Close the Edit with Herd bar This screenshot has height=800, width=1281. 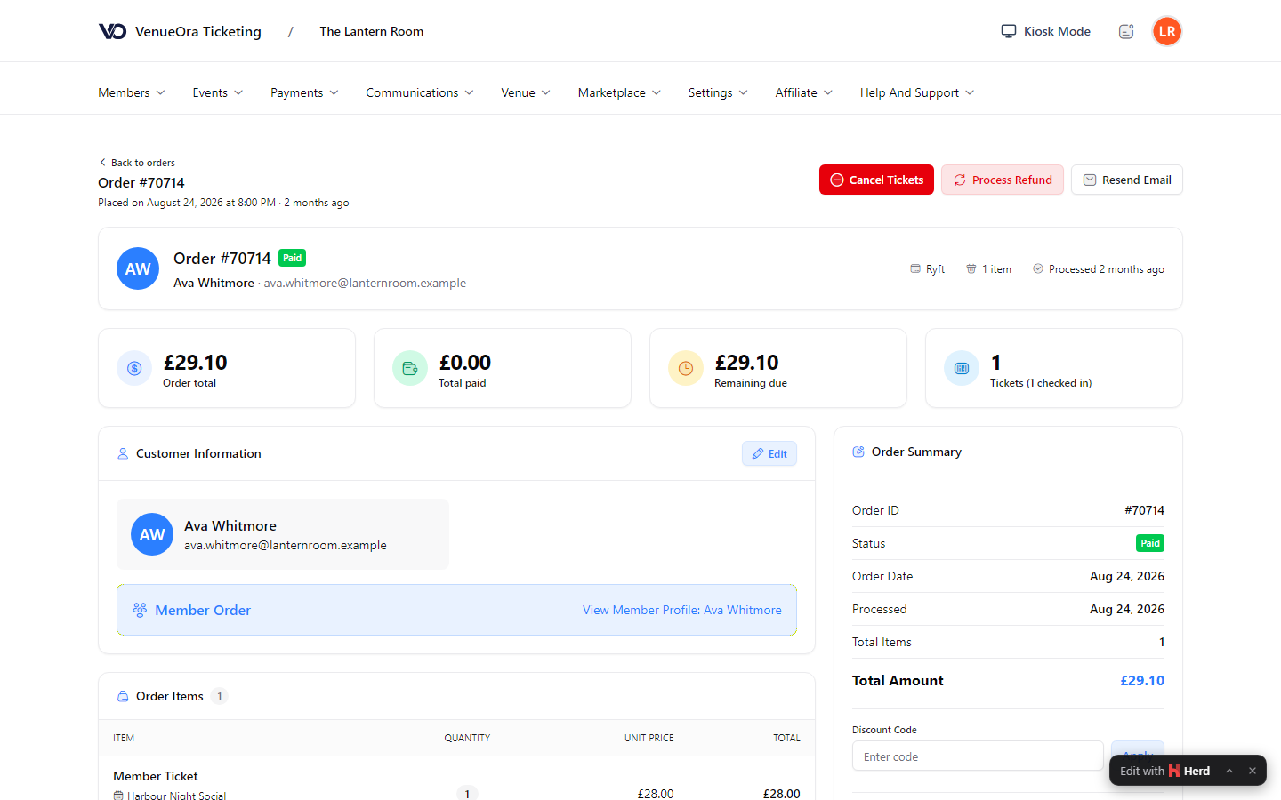1252,771
